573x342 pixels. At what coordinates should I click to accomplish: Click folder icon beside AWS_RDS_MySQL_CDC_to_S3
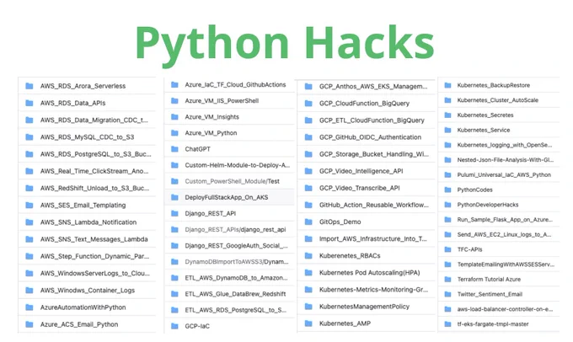point(29,137)
